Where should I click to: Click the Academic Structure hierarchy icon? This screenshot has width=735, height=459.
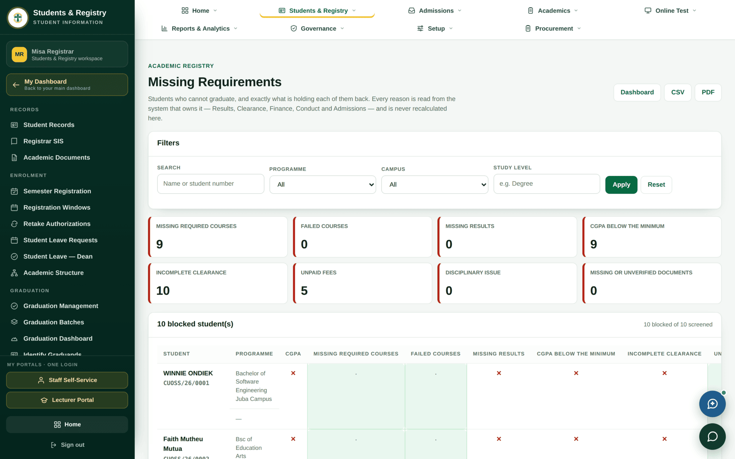pyautogui.click(x=14, y=273)
